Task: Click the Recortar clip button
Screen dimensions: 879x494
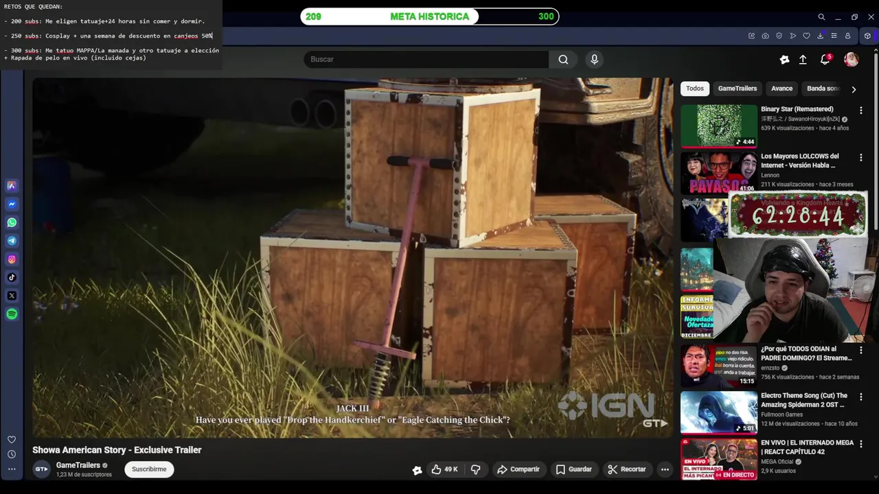Action: (x=626, y=469)
